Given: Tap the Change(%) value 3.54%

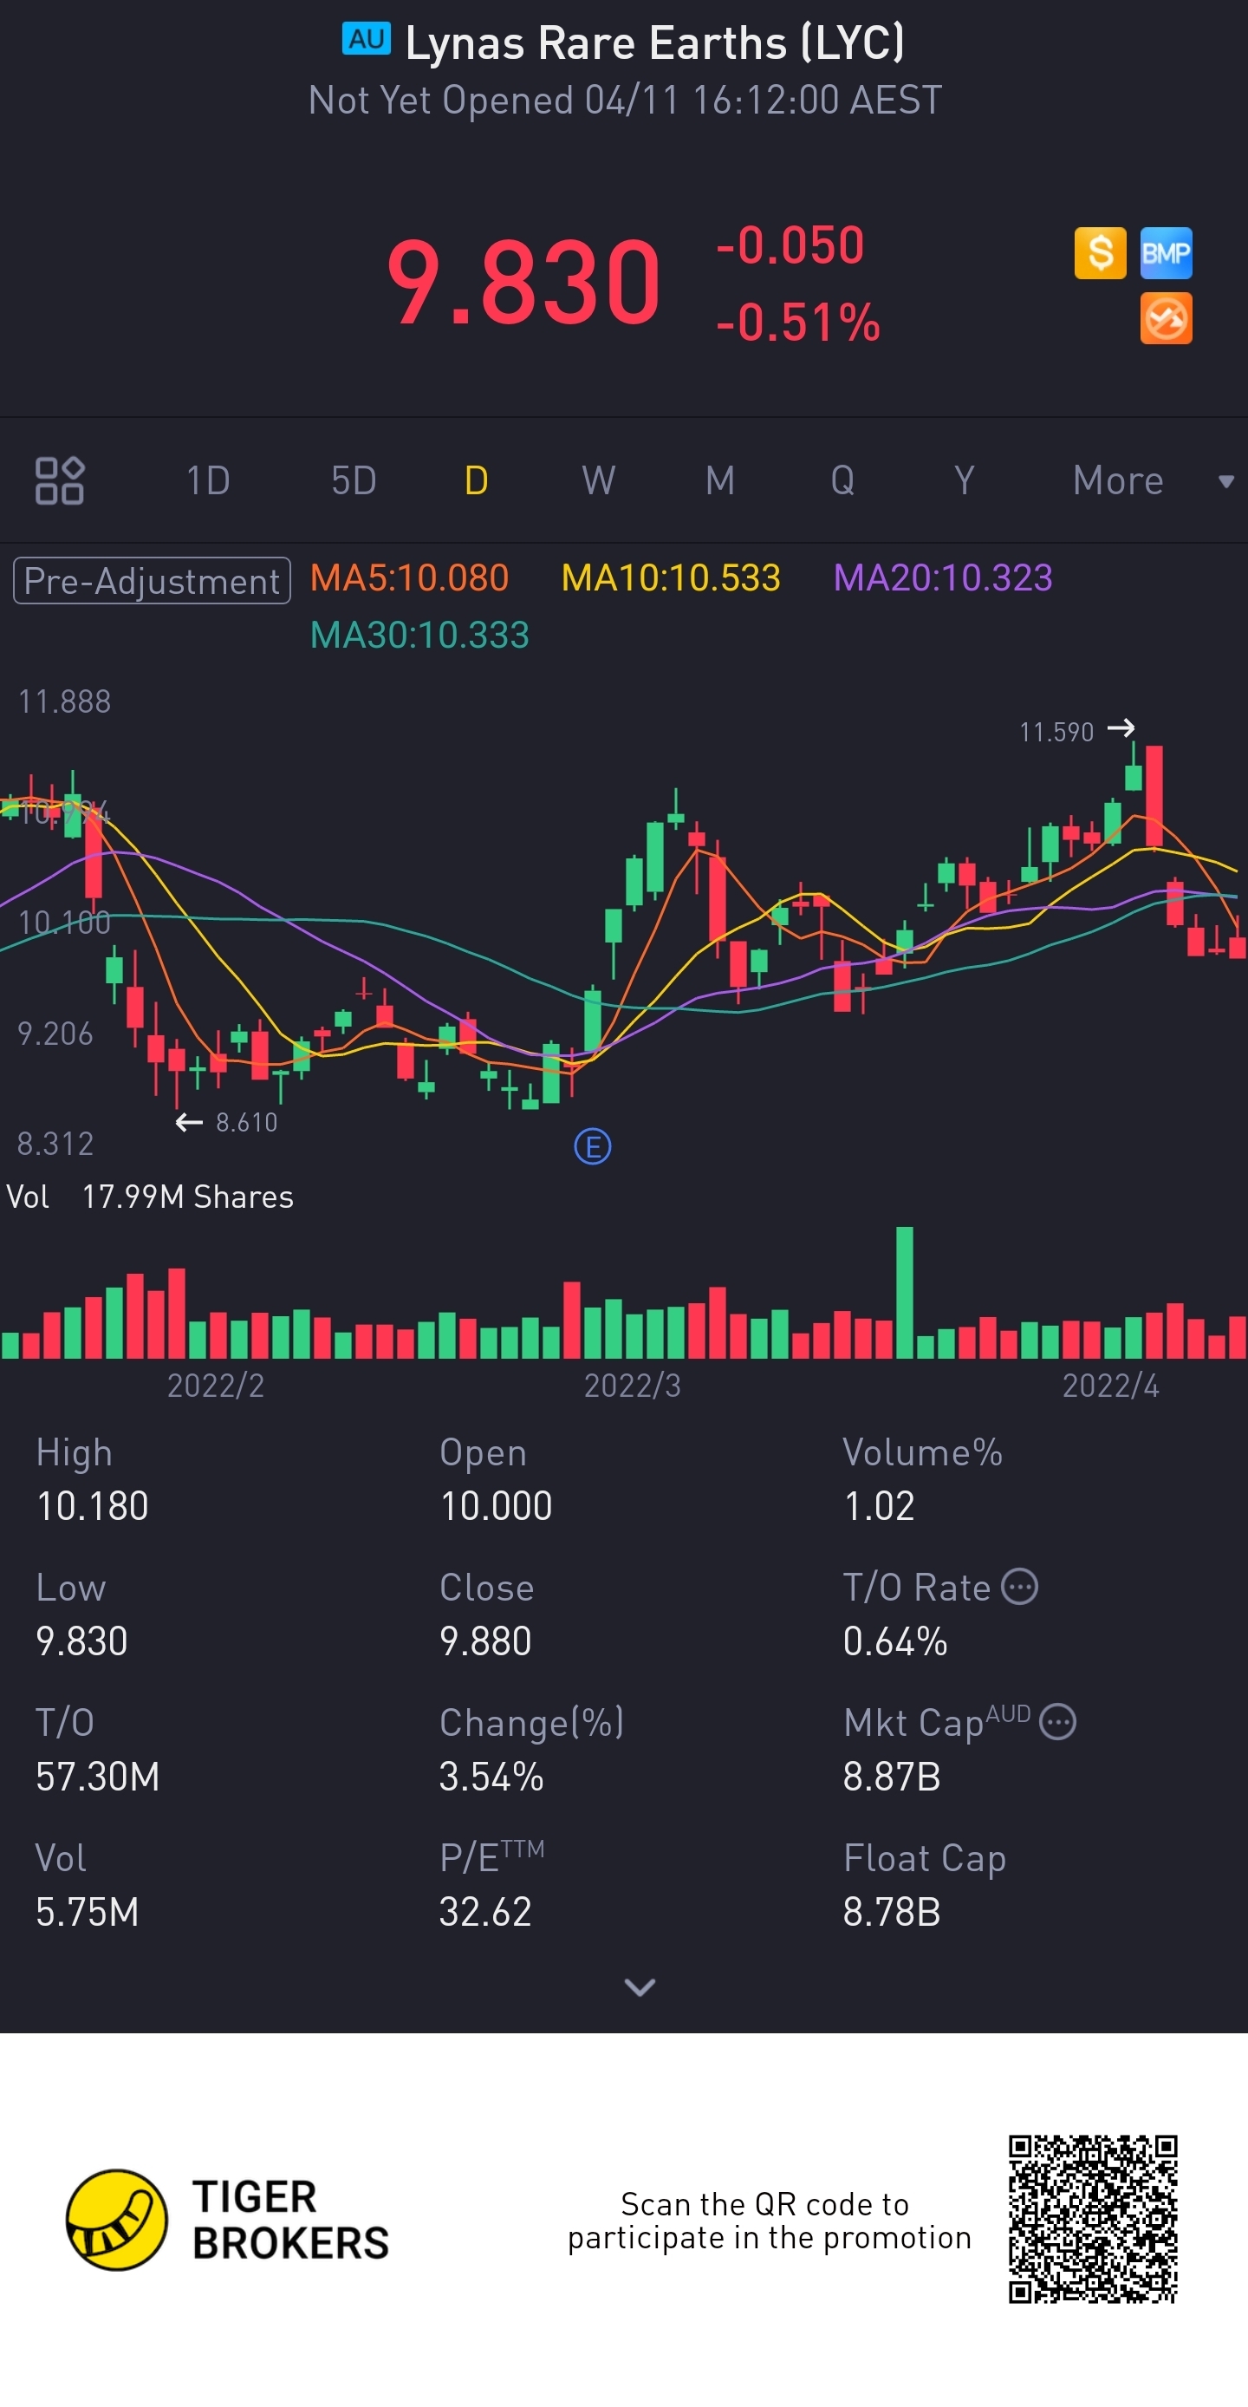Looking at the screenshot, I should pyautogui.click(x=491, y=1777).
